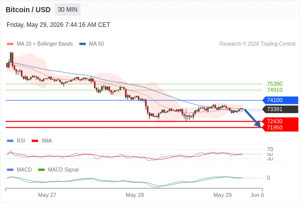Click the 9MA legend red swatch
The height and width of the screenshot is (203, 300).
pyautogui.click(x=35, y=141)
